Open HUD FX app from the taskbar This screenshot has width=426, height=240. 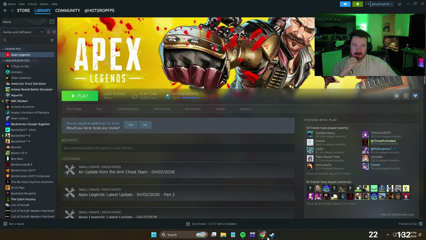pos(252,235)
